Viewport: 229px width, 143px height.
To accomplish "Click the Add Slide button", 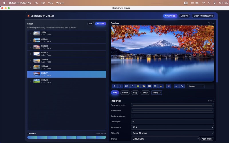I will (x=100, y=24).
